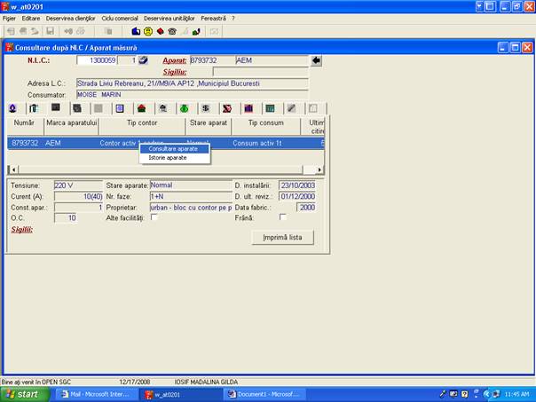
Task: Open the Deservirea clienților menu
Action: tap(70, 19)
